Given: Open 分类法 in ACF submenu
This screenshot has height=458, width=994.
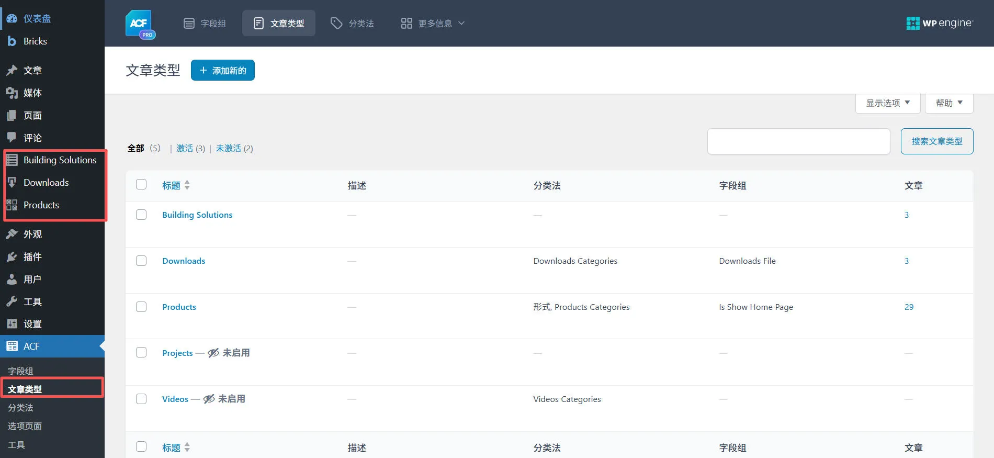Looking at the screenshot, I should (20, 407).
